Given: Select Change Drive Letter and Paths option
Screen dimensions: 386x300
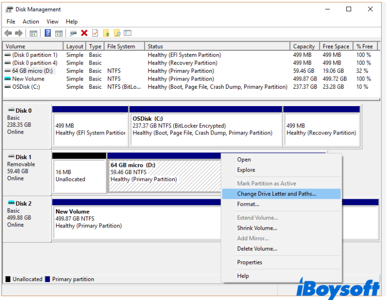Looking at the screenshot, I should point(276,194).
